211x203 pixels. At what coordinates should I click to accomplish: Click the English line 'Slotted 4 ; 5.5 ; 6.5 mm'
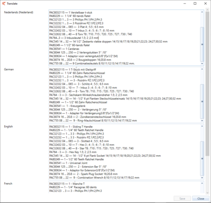click(79, 141)
